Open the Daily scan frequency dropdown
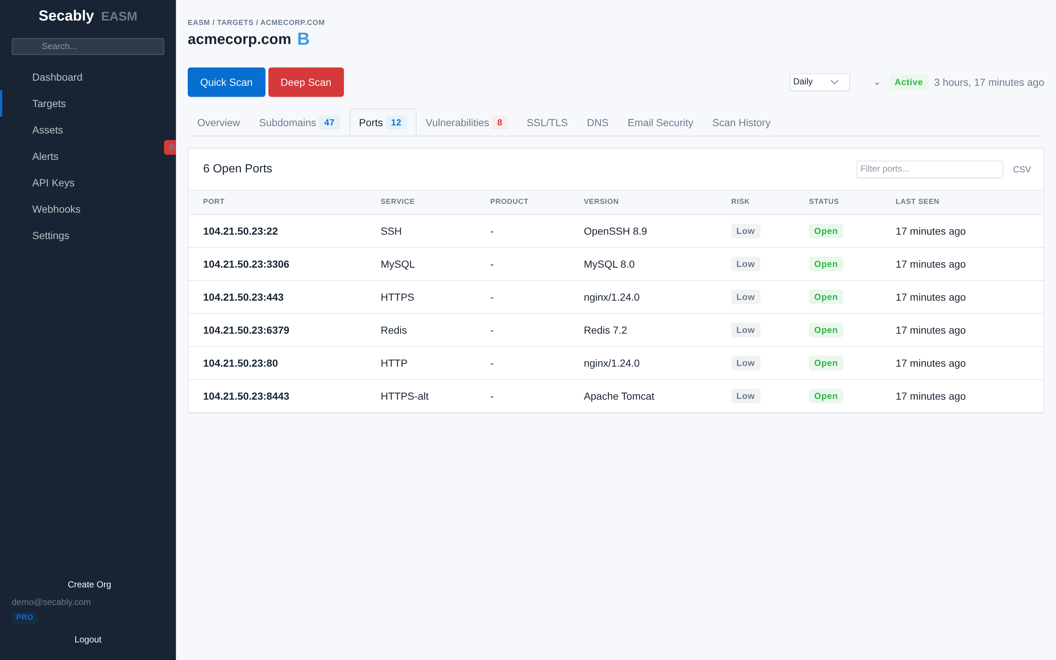Viewport: 1056px width, 660px height. [x=819, y=82]
